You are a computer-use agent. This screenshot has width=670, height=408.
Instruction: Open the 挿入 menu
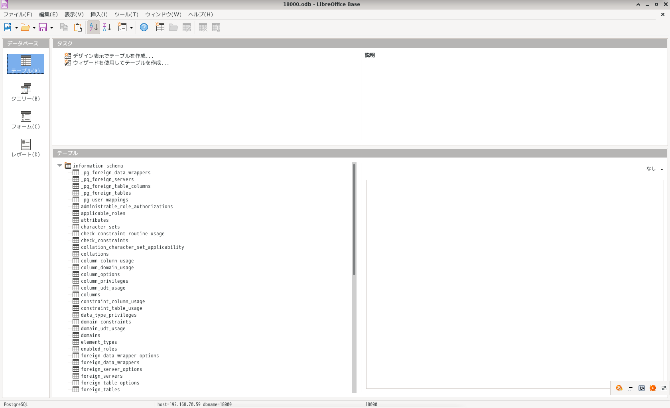[98, 14]
